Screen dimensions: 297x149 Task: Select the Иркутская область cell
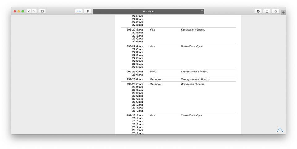(193, 84)
